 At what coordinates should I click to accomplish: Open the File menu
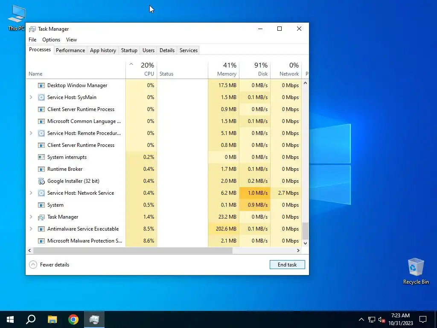point(32,40)
